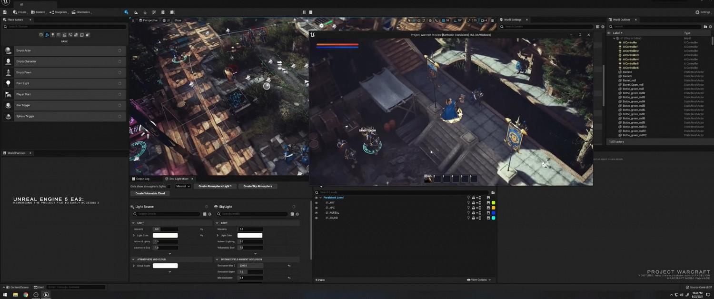
Task: Click the Create Sky Atmosphere button
Action: point(258,186)
